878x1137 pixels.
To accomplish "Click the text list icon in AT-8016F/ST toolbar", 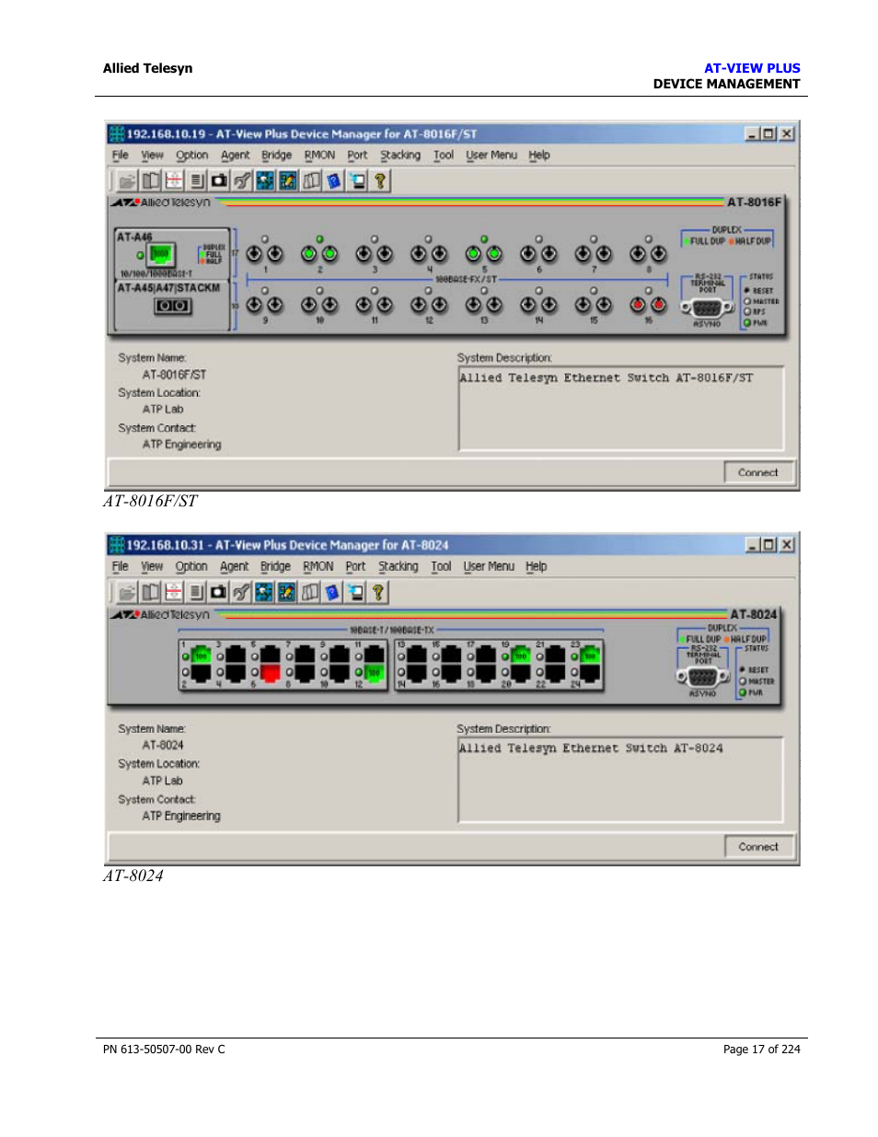I will 196,180.
